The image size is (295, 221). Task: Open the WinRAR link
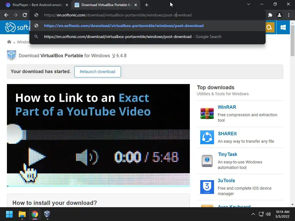click(x=227, y=107)
